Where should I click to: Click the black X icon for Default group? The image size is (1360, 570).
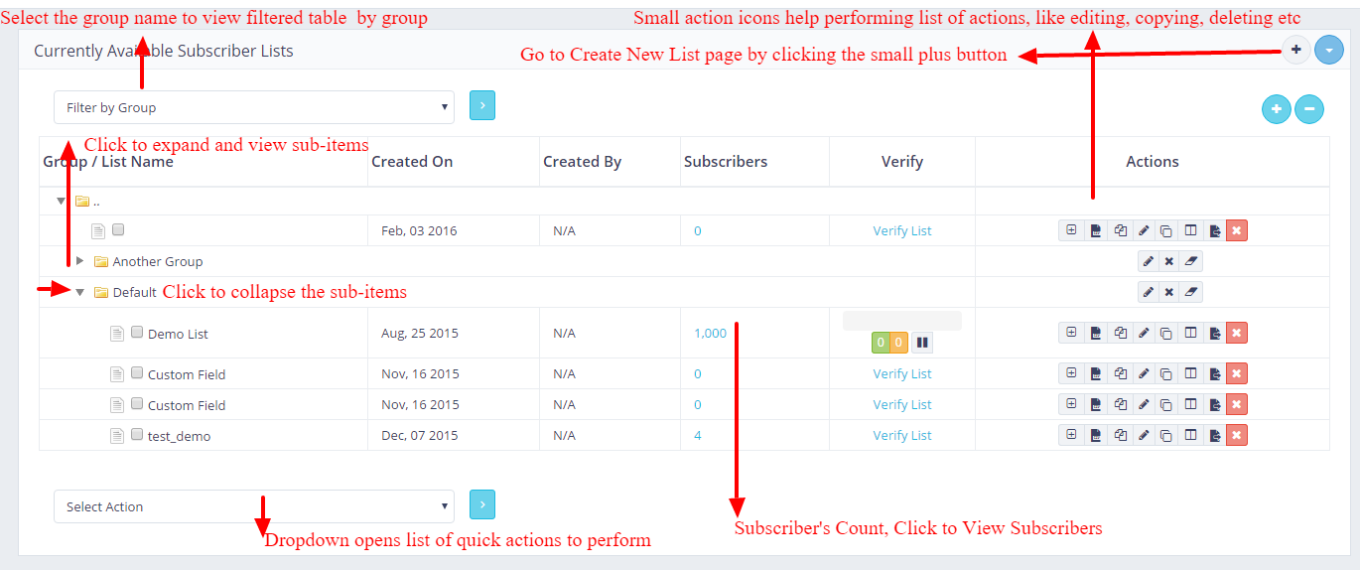tap(1168, 292)
